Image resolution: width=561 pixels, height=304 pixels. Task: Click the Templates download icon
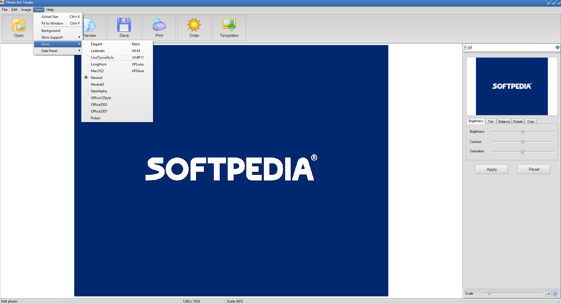[229, 25]
